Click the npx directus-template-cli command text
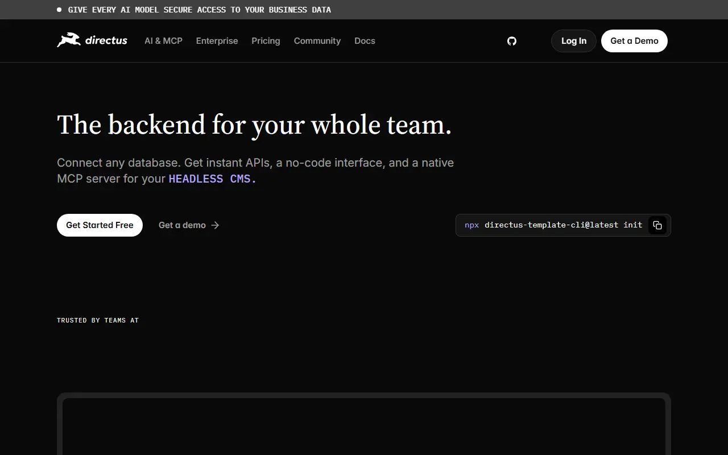 point(553,225)
